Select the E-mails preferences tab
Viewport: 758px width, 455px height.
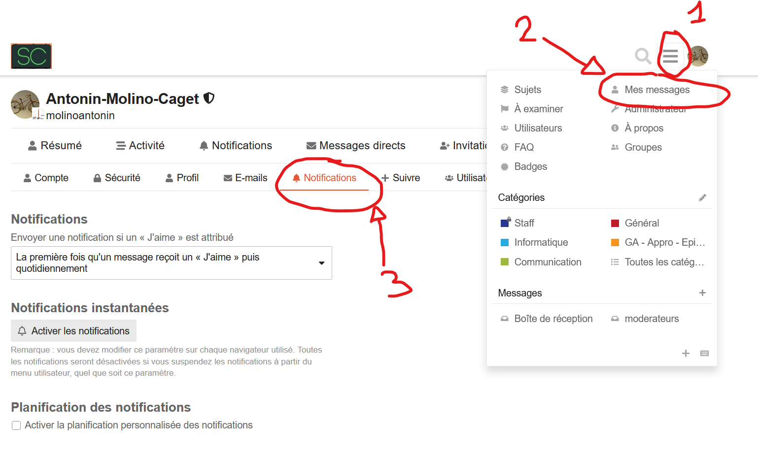[x=245, y=178]
